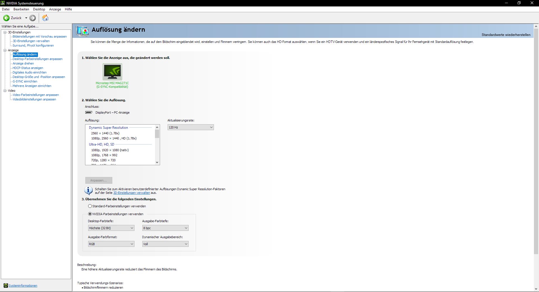Select Bildeinstellungen mit Vorschau anpassen
This screenshot has height=292, width=539.
point(40,36)
